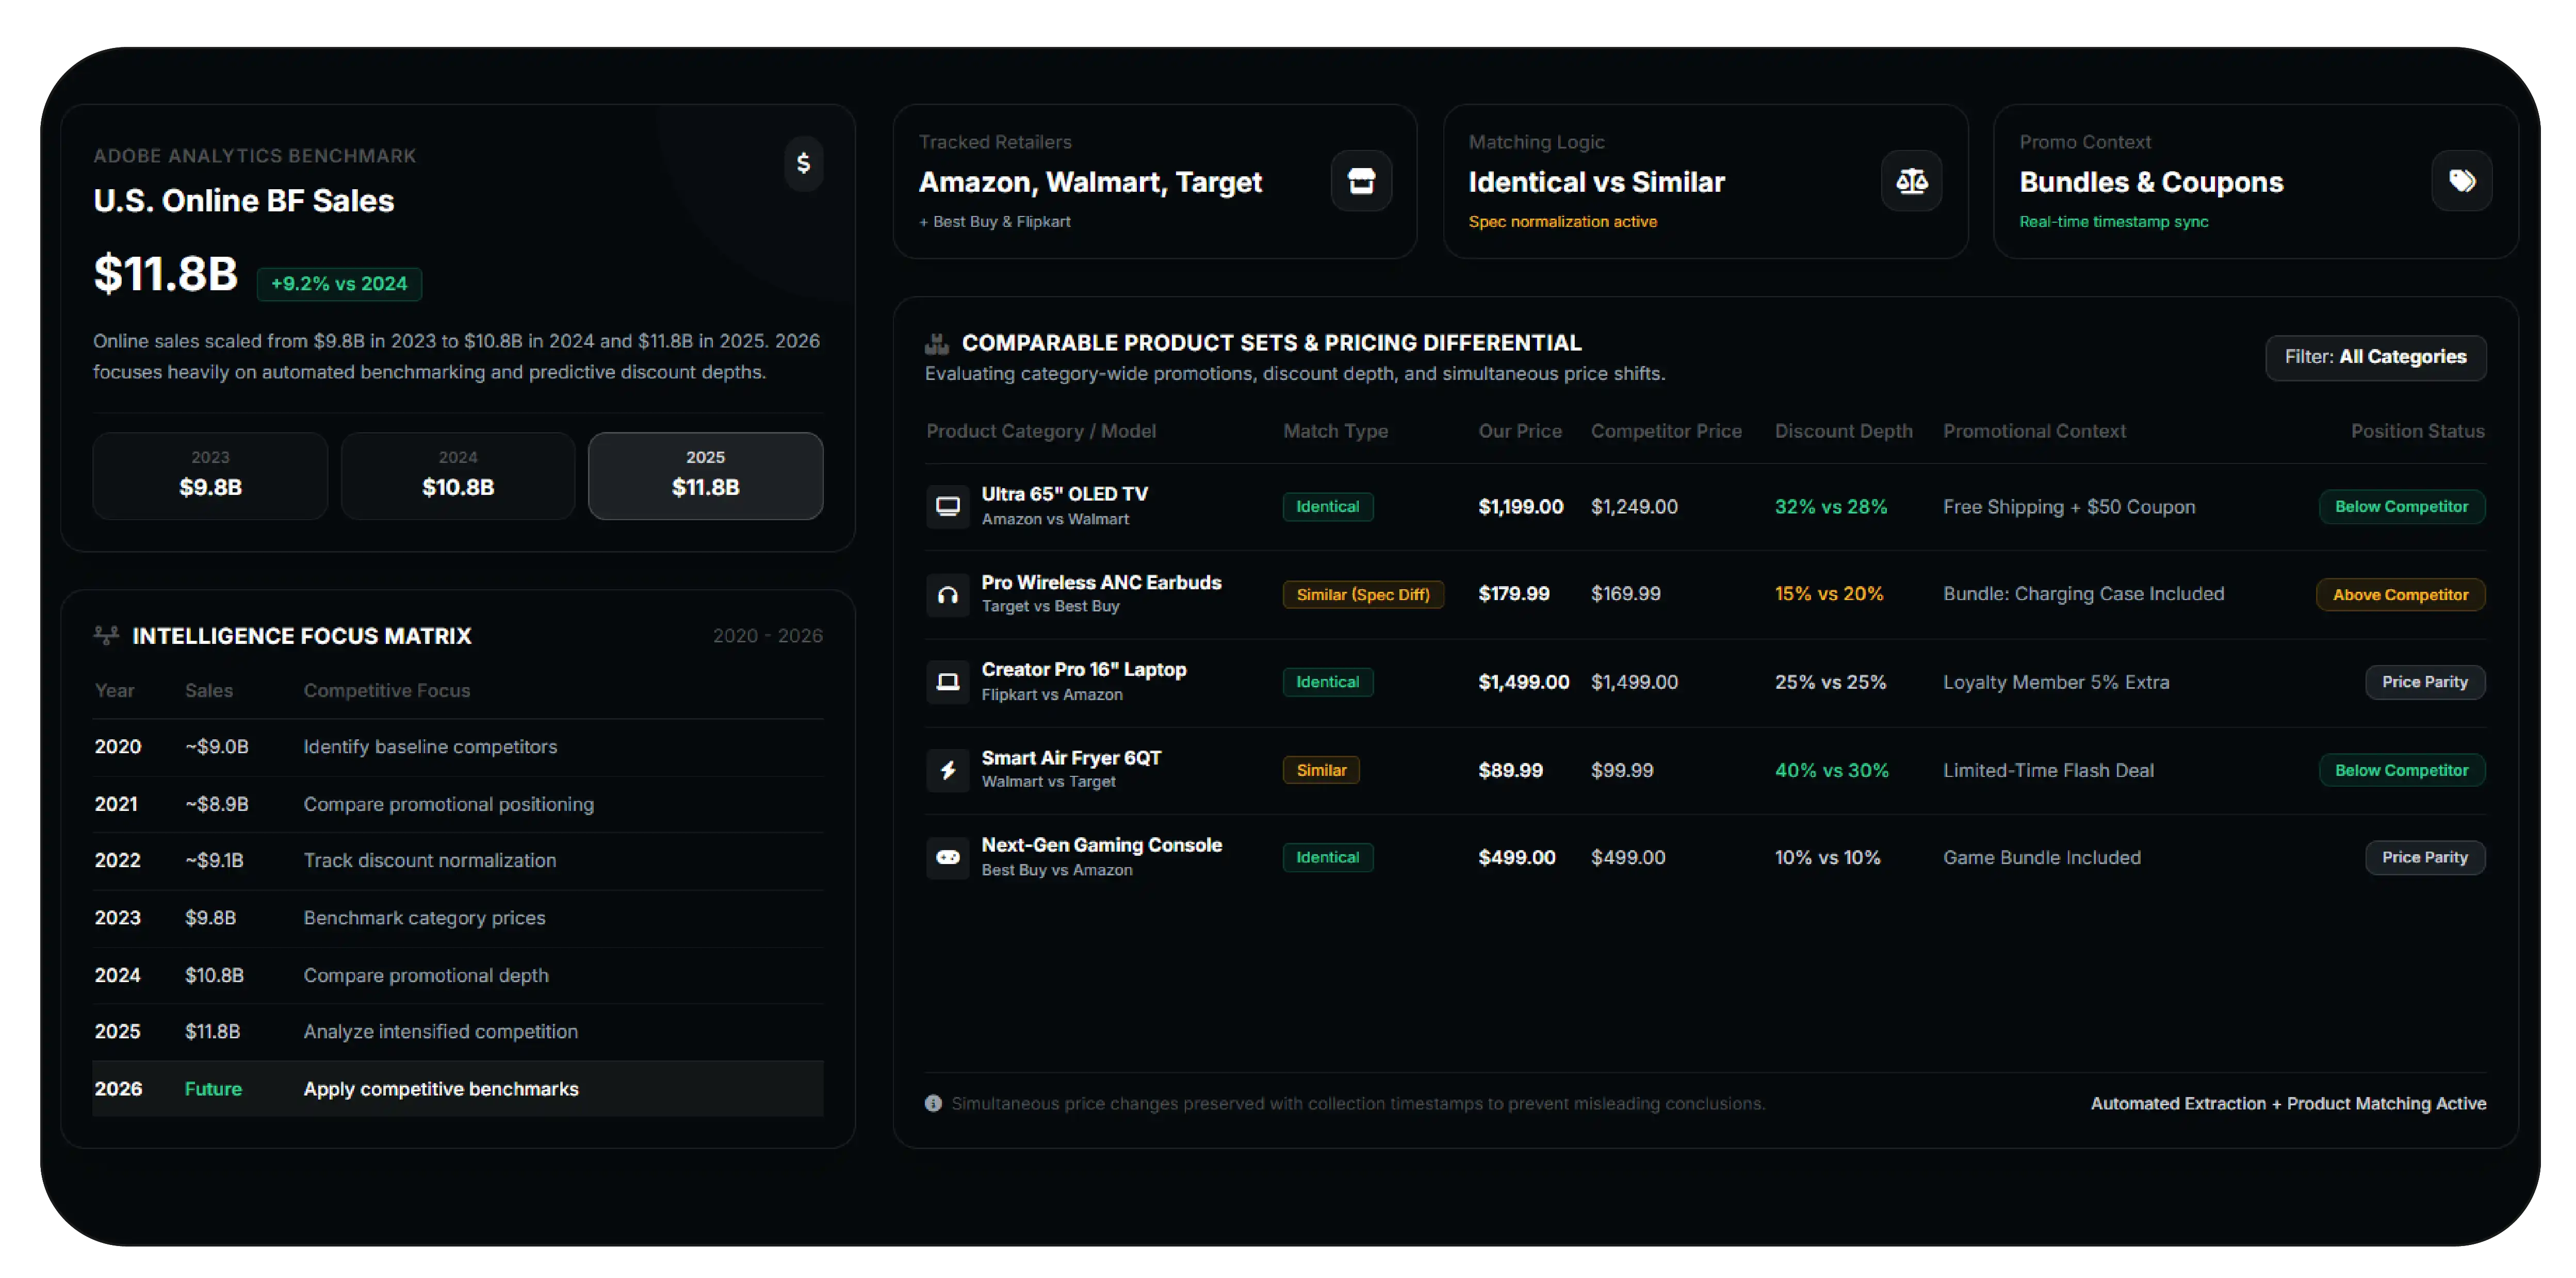
Task: Click Free Shipping + $50 Coupon promo text
Action: pos(2069,507)
